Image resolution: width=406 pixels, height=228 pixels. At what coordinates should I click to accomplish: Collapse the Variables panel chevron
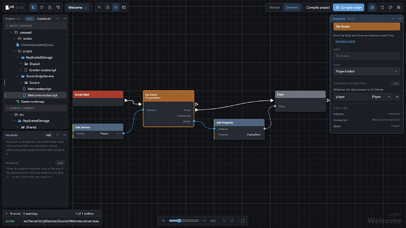pos(58,135)
